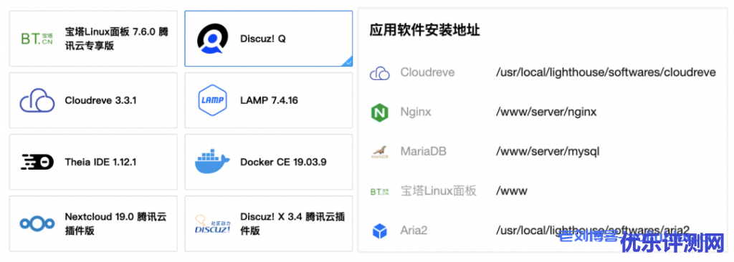Click the /www path for 宝塔Linux面板
Screen dimensions: 734x262
coord(512,191)
